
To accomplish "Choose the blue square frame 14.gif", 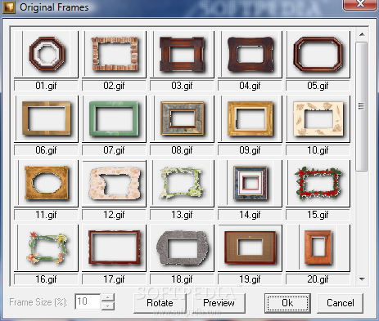I will 250,183.
